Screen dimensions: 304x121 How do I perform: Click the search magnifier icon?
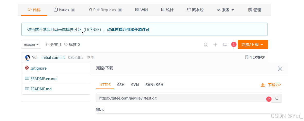pos(206,45)
